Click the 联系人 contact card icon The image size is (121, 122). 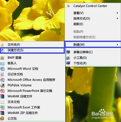[x=2, y=64]
